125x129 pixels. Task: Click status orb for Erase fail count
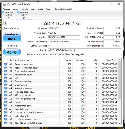pyautogui.click(x=5, y=109)
